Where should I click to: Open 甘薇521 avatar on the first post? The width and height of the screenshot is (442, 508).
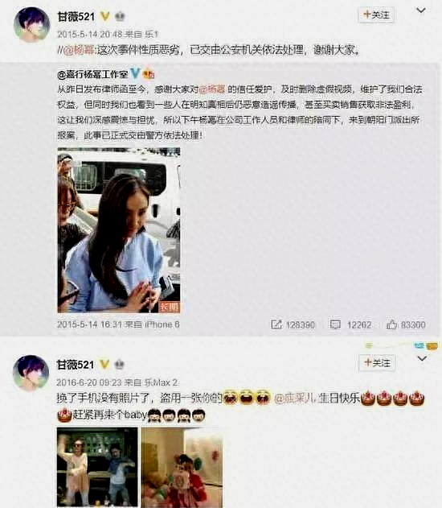click(31, 25)
